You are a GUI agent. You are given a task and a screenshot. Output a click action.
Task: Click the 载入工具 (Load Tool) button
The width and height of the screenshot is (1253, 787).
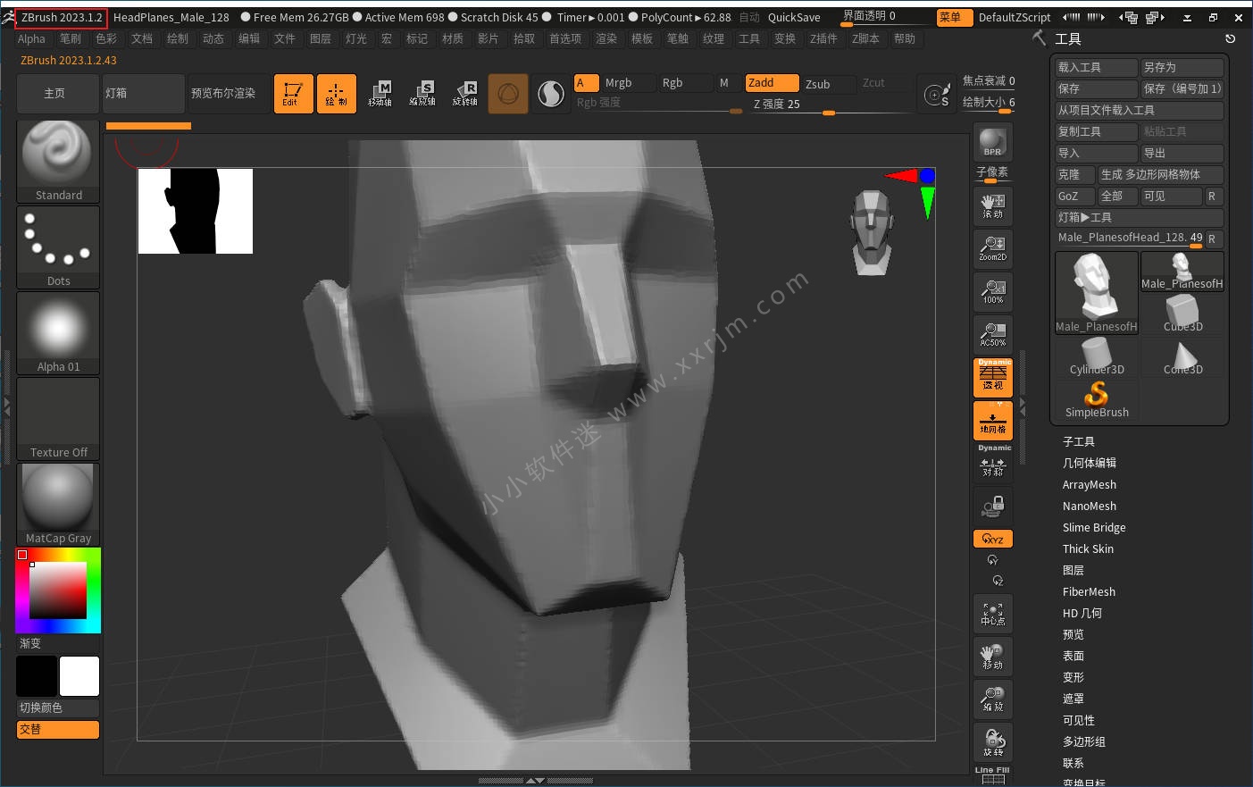pyautogui.click(x=1096, y=68)
